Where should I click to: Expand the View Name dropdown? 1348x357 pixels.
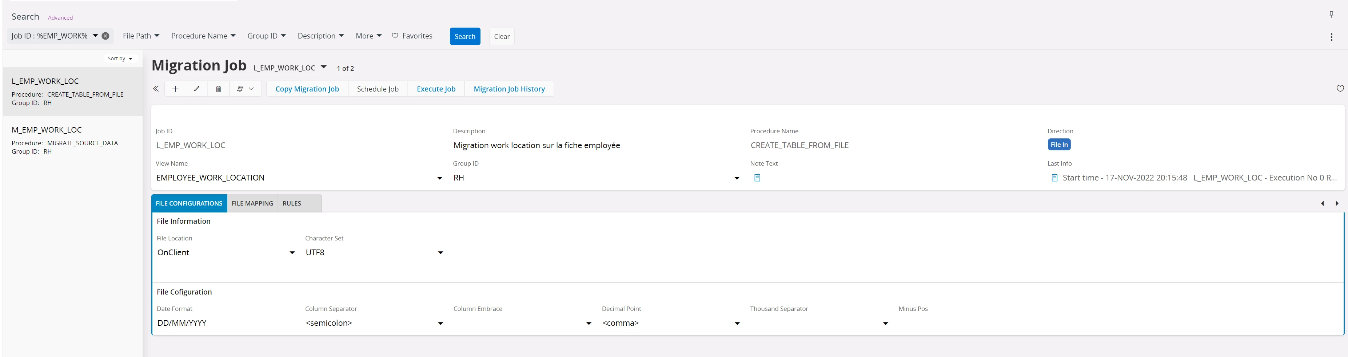pos(439,178)
